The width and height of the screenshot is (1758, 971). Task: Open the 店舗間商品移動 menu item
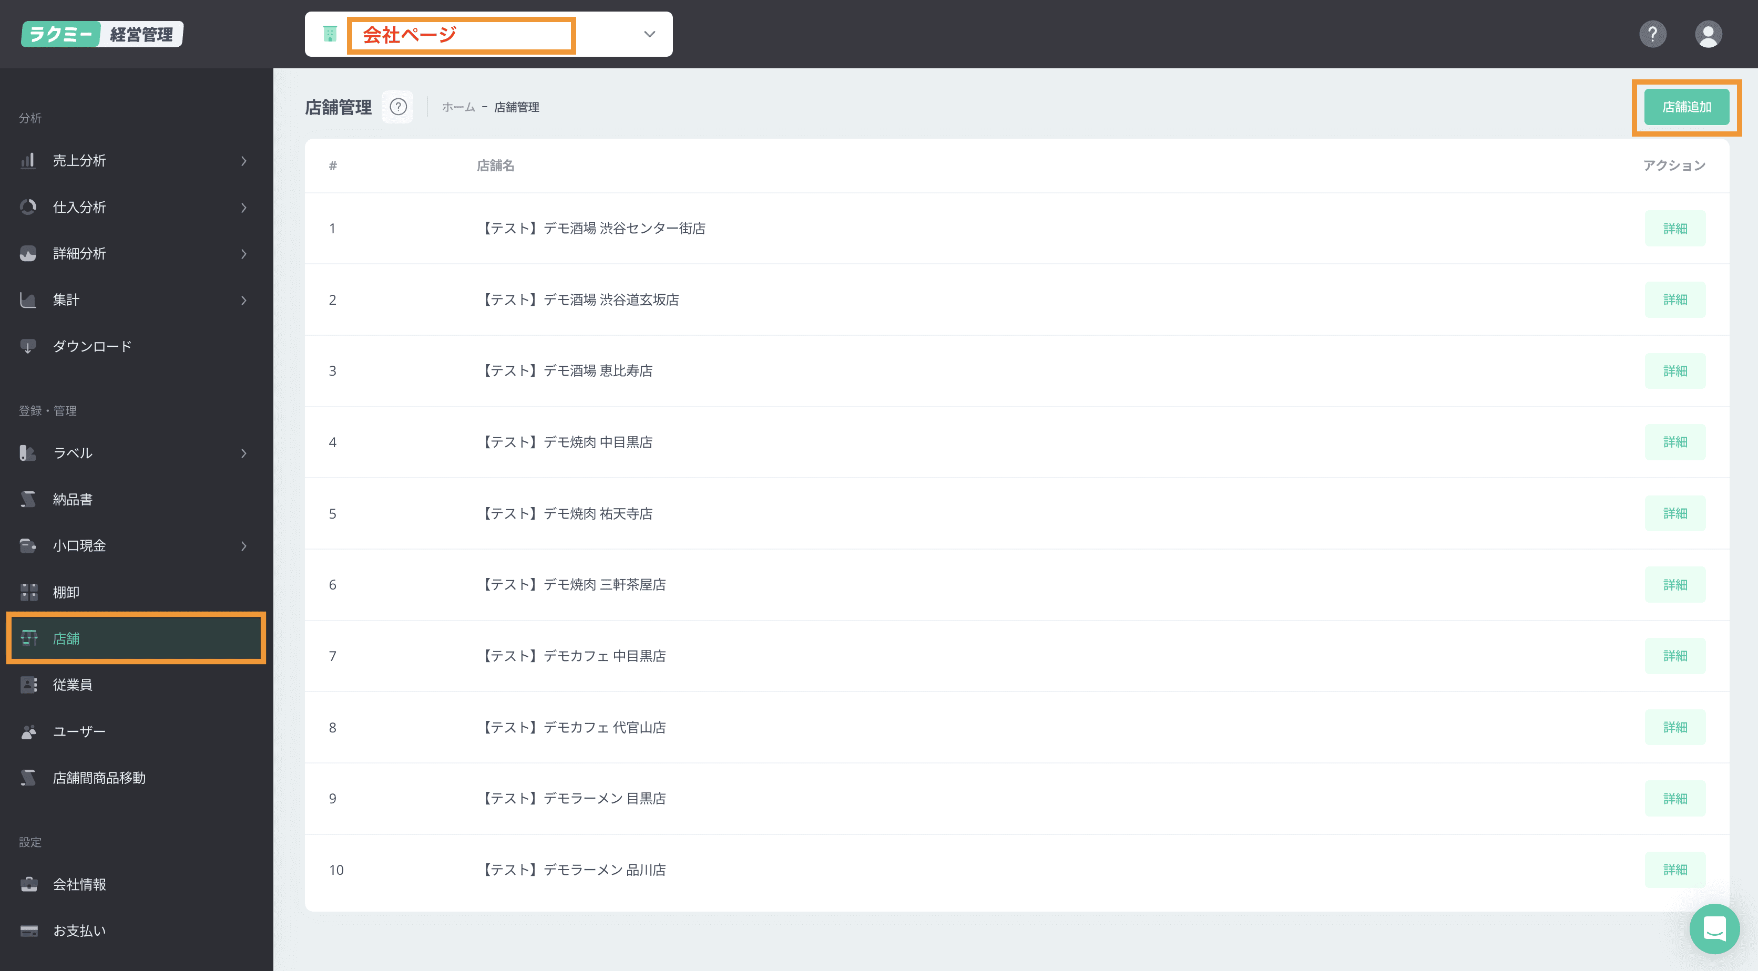(x=99, y=778)
